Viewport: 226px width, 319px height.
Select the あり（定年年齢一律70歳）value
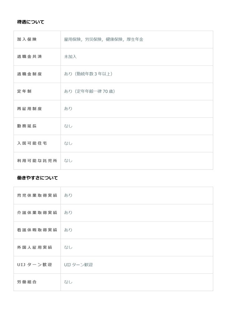pos(89,92)
